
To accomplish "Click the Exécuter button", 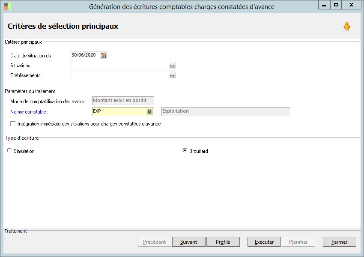I will [x=264, y=242].
